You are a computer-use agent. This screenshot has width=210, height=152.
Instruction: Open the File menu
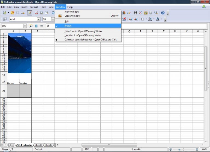[3, 7]
